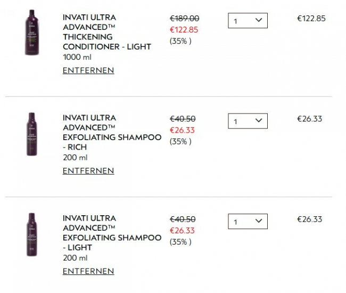Remove Thickening Conditioner via its Entfernen link
The image size is (346, 293).
pyautogui.click(x=88, y=70)
